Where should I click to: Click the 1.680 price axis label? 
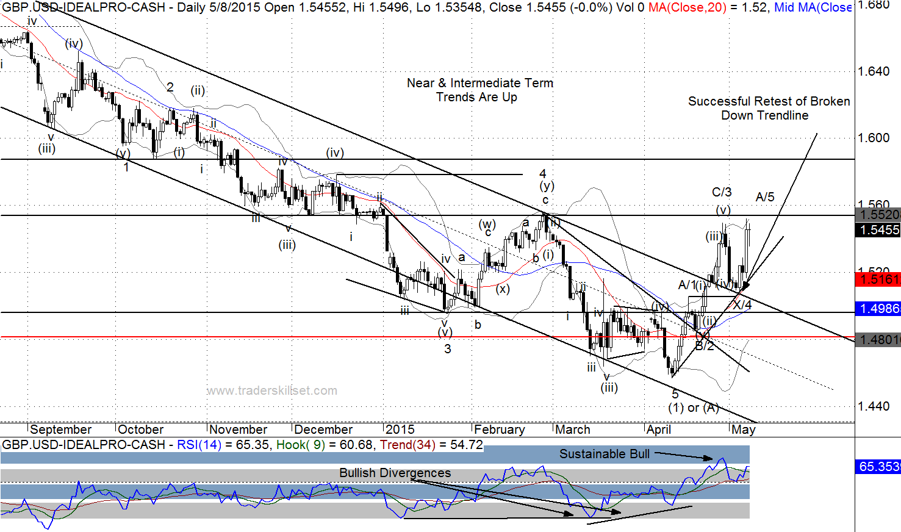click(x=874, y=5)
